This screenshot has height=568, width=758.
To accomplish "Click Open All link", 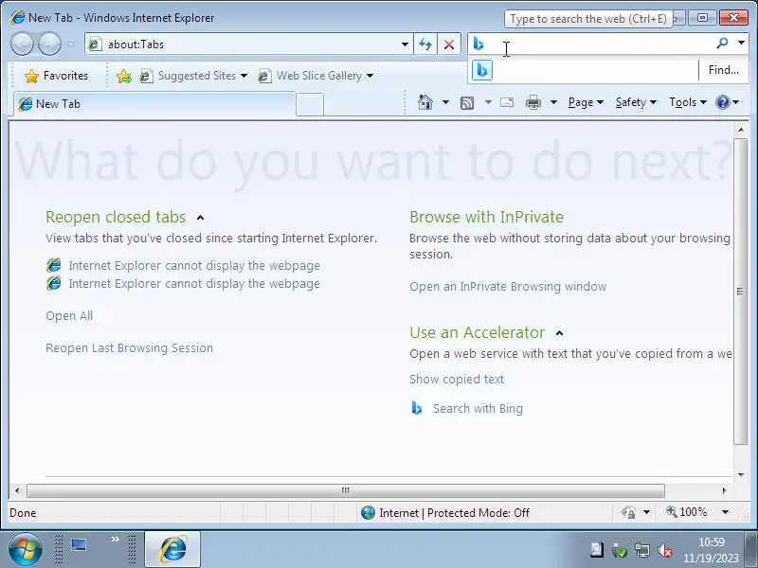I will coord(69,316).
